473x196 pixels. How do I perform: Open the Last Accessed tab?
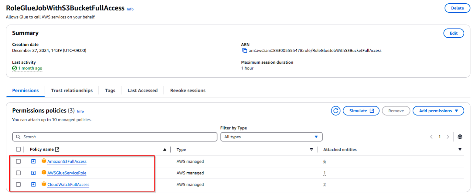tap(142, 90)
